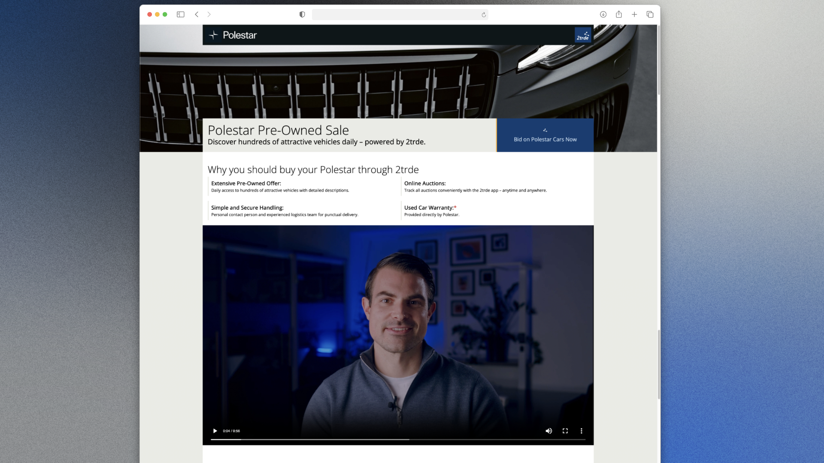This screenshot has height=463, width=824.
Task: Open the 2trde logo badge
Action: tap(583, 36)
